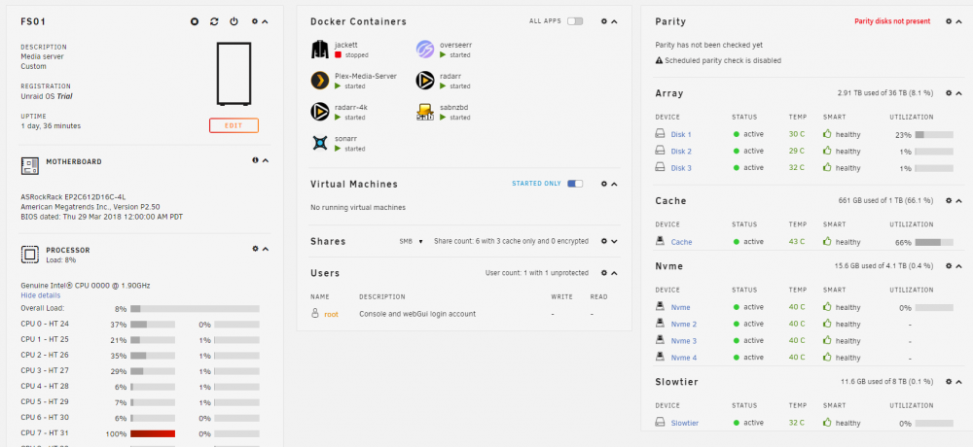Open the Nvme 2 device link
Viewport: 973px width, 447px height.
point(684,324)
